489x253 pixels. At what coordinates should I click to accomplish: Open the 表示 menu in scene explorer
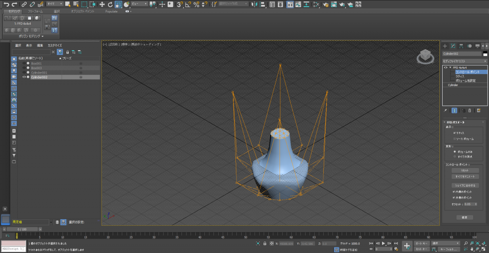pos(29,45)
